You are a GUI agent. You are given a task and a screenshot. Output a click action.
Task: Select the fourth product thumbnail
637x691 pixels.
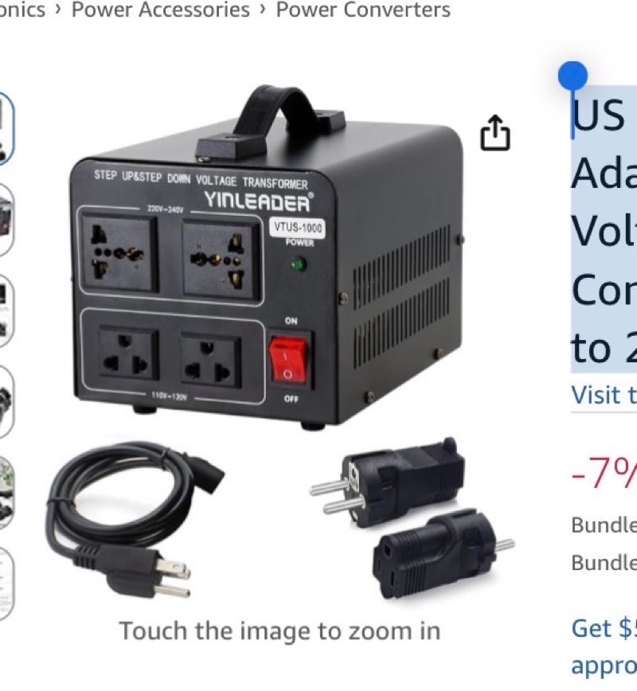(6, 401)
